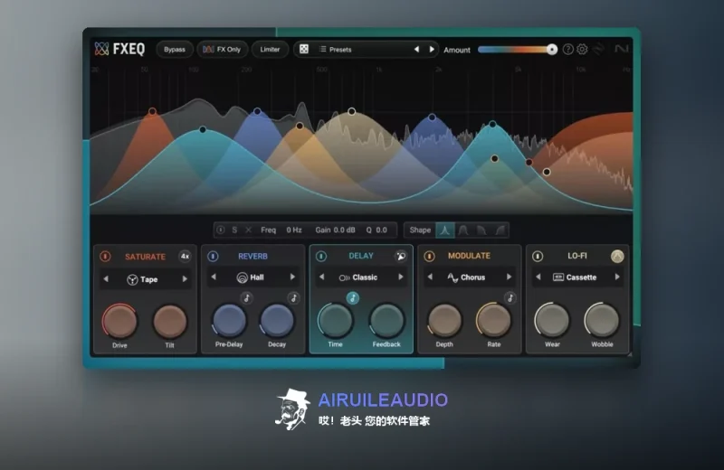Select the Saturate module header
724x470 pixels.
pyautogui.click(x=145, y=257)
